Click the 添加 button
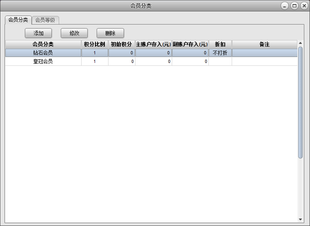The width and height of the screenshot is (310, 226). pos(38,33)
